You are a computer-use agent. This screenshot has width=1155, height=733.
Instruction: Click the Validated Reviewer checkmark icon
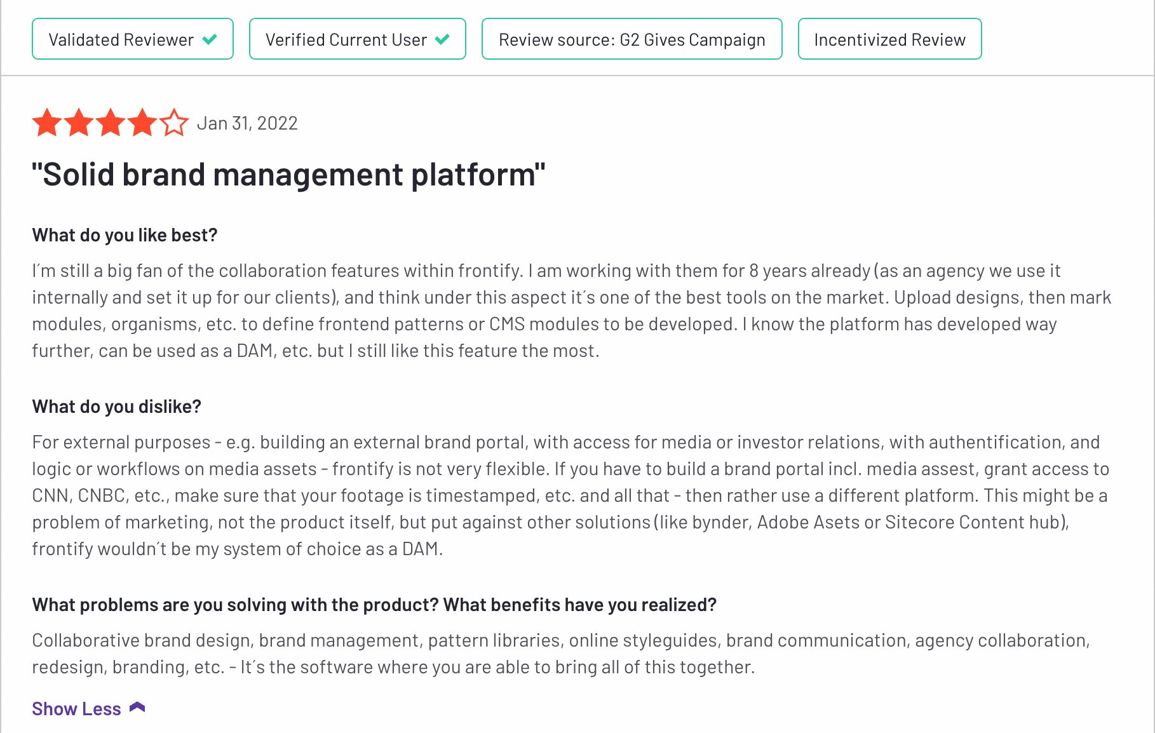(210, 39)
